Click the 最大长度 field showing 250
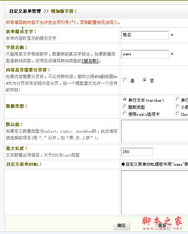The width and height of the screenshot is (188, 234). [137, 152]
